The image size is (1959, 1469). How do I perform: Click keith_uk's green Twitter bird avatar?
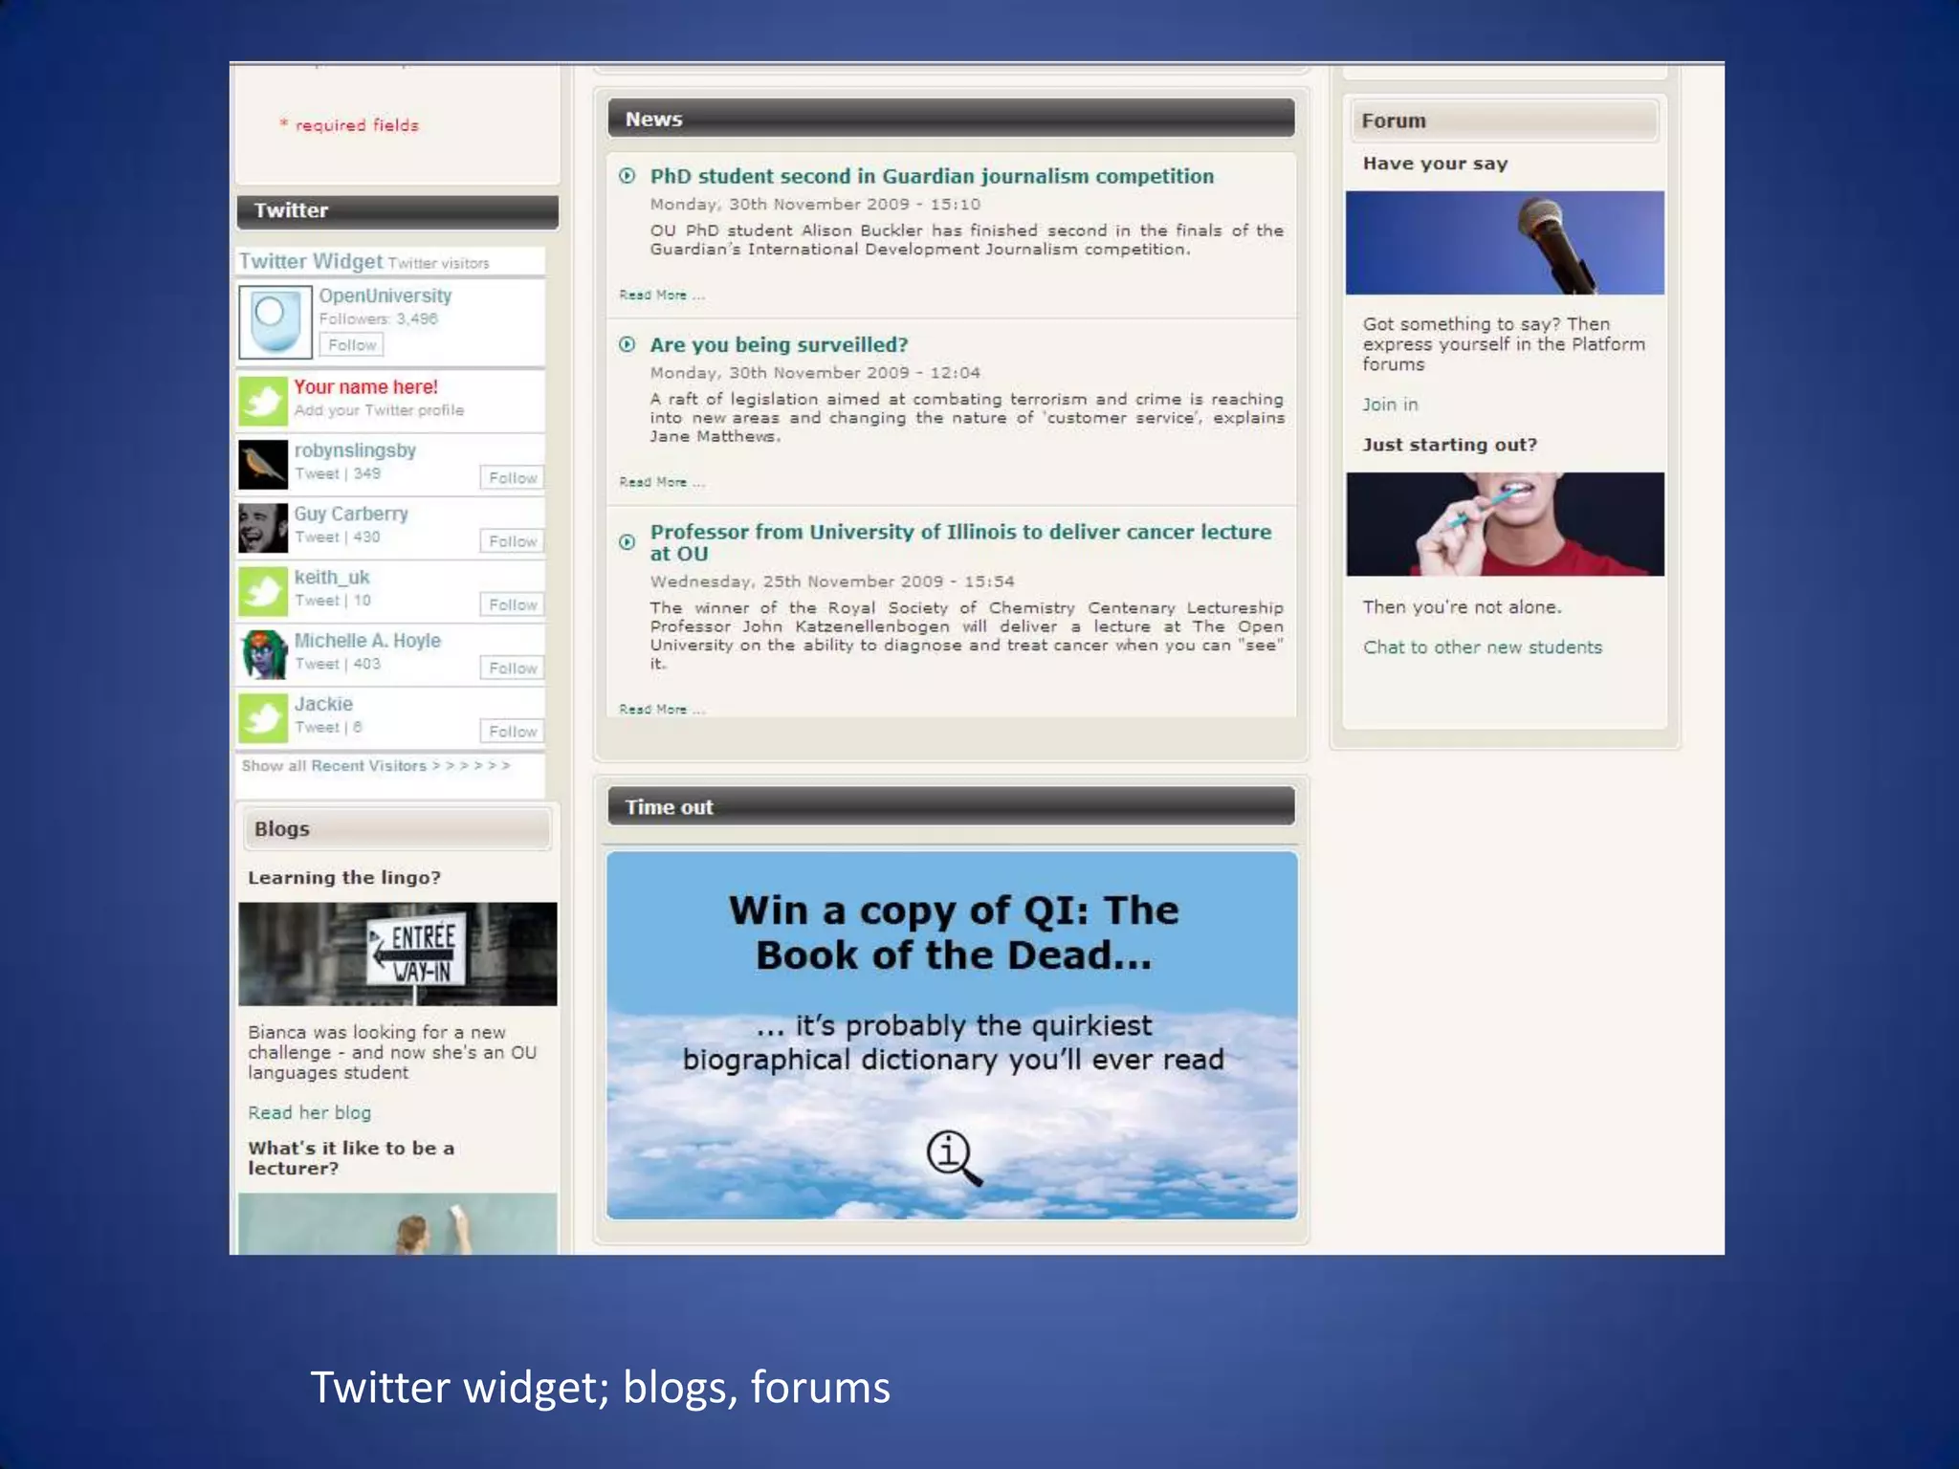point(263,591)
